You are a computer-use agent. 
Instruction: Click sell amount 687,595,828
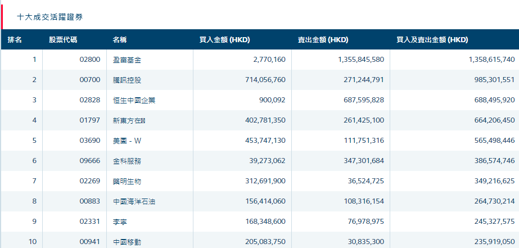pyautogui.click(x=364, y=100)
